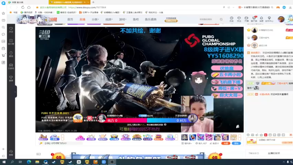
Task: Open the shopping cart browser sidebar icon
Action: (x=3, y=55)
